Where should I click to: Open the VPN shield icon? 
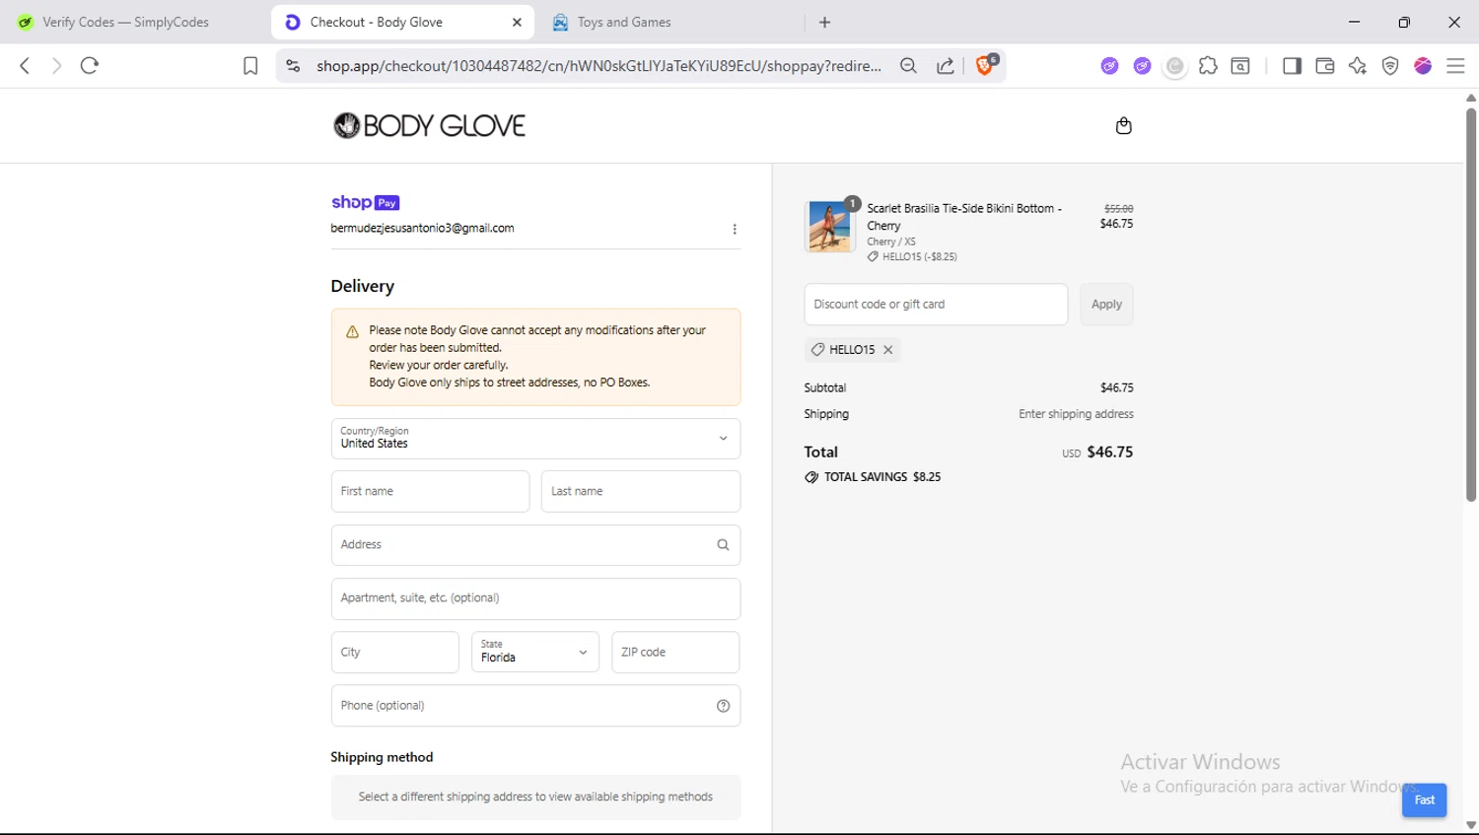pyautogui.click(x=1390, y=66)
